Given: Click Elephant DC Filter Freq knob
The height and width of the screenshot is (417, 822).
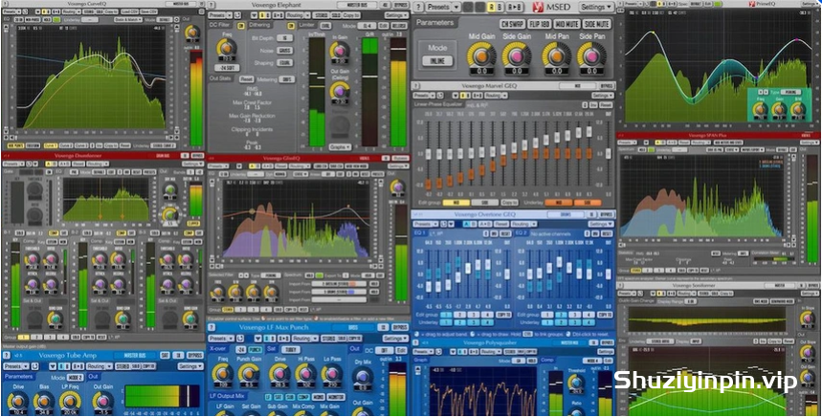Looking at the screenshot, I should pyautogui.click(x=227, y=48).
